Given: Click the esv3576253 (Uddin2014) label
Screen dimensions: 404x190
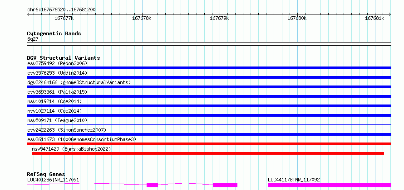Looking at the screenshot, I should tap(57, 73).
